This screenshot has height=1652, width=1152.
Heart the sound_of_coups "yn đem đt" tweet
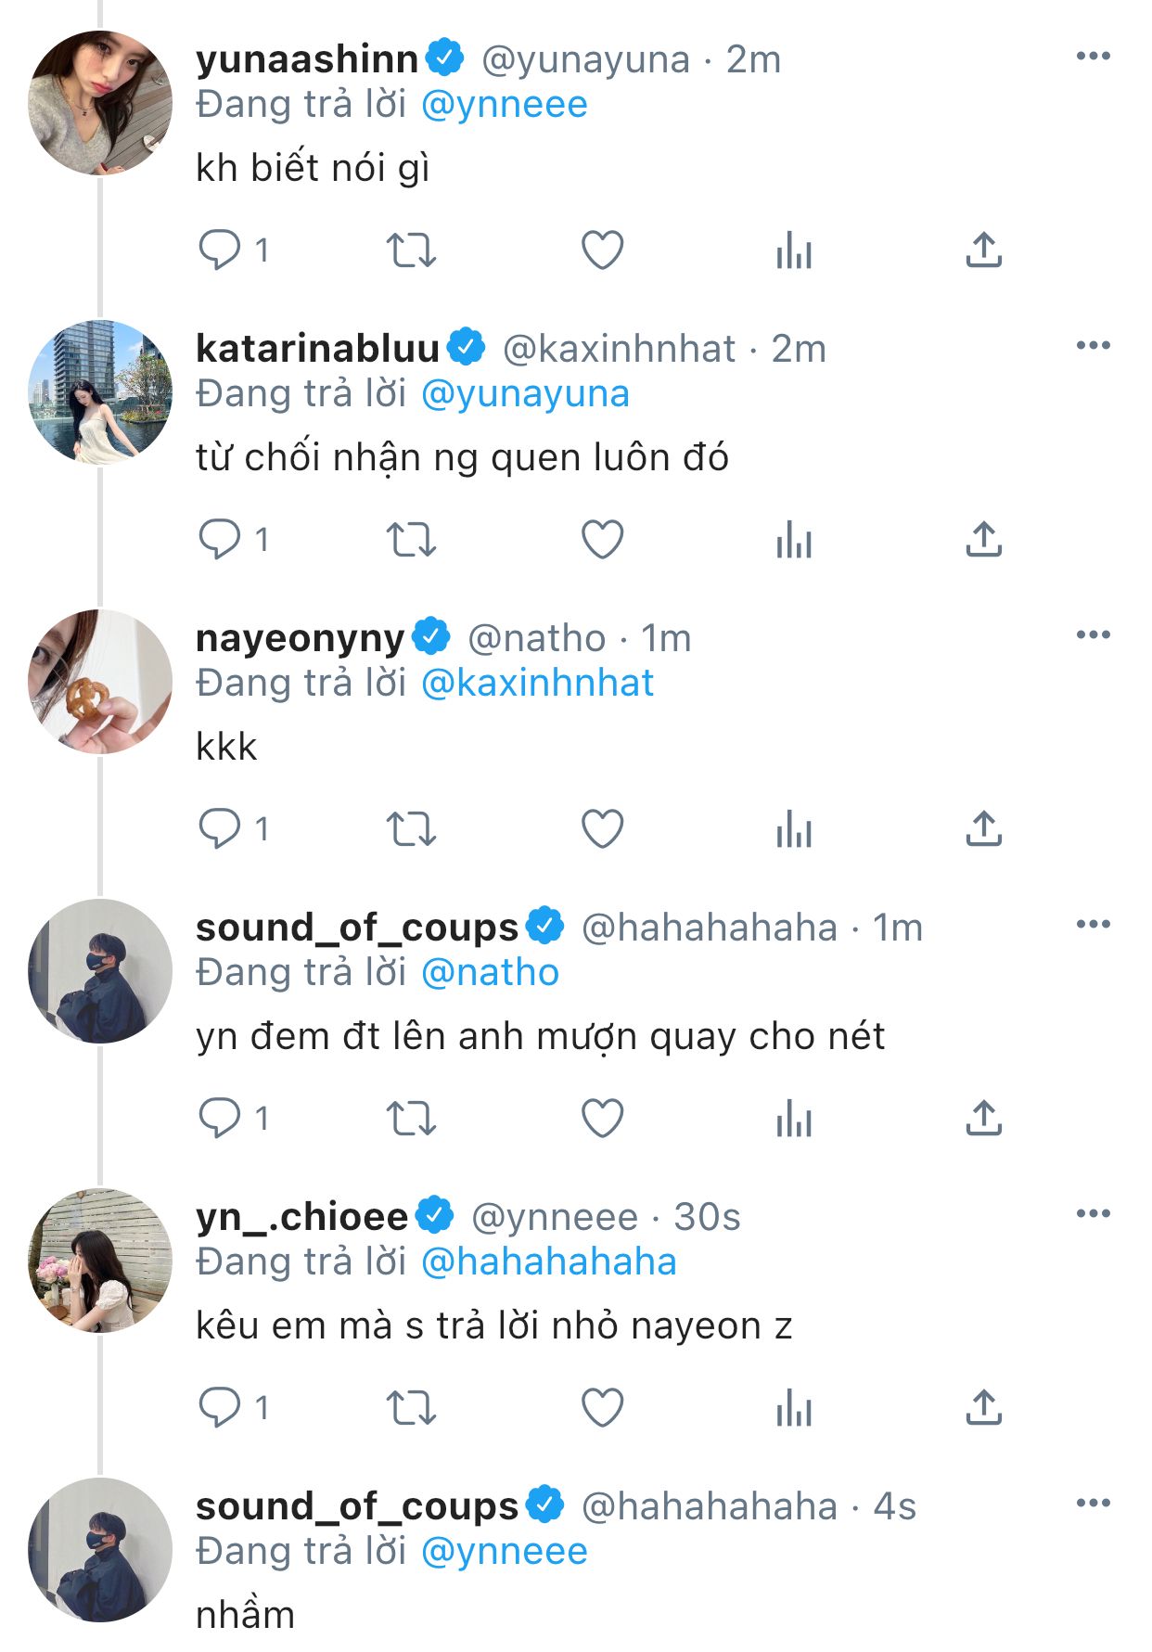click(602, 1119)
